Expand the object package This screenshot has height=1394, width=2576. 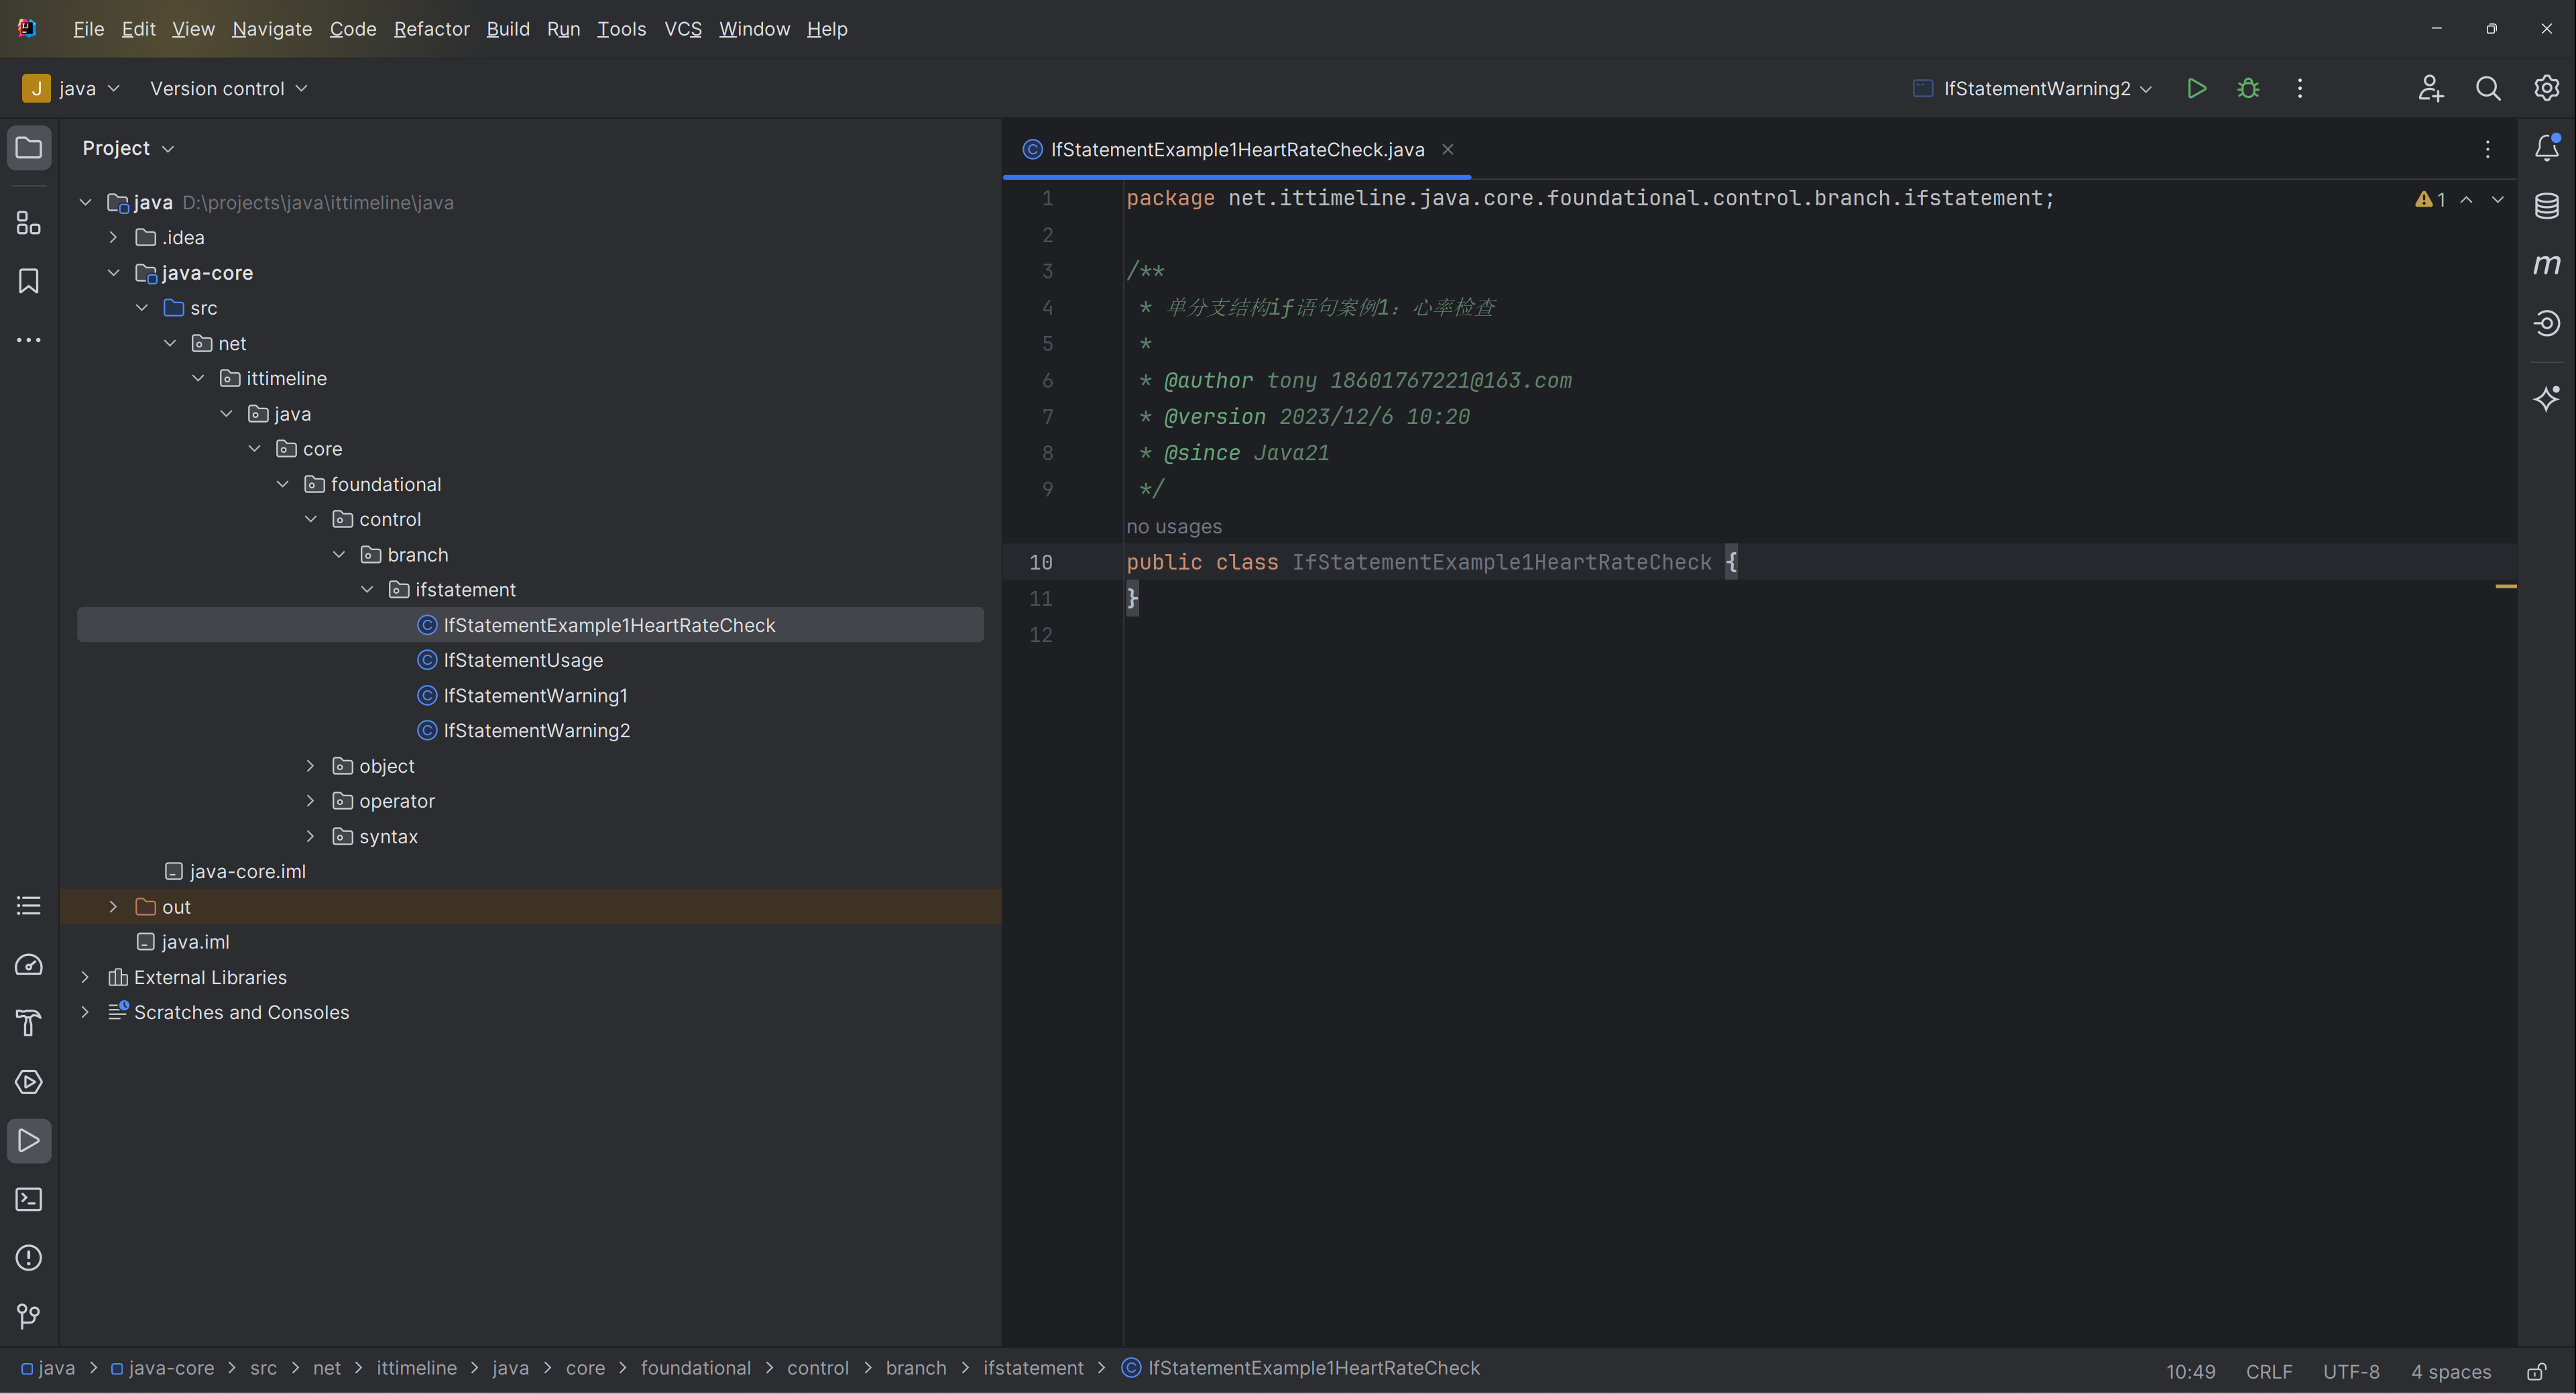point(310,765)
